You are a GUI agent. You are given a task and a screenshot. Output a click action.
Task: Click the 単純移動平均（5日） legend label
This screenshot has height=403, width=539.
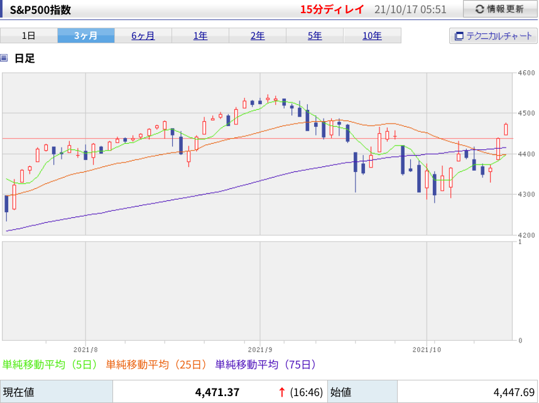coord(50,365)
